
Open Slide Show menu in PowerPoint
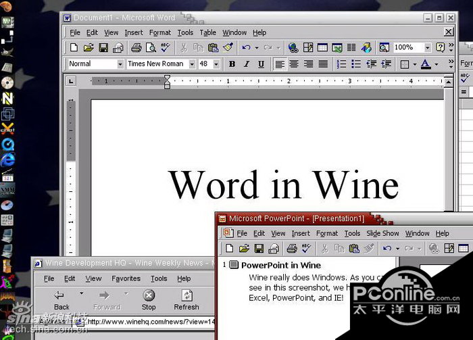tap(382, 233)
